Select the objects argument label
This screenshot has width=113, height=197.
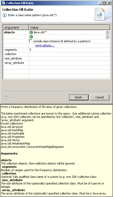coord(9,33)
